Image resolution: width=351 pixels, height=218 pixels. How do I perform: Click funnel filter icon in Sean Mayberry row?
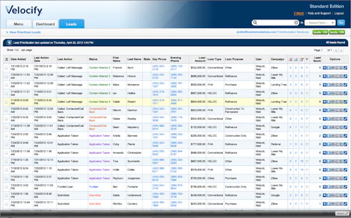307,127
